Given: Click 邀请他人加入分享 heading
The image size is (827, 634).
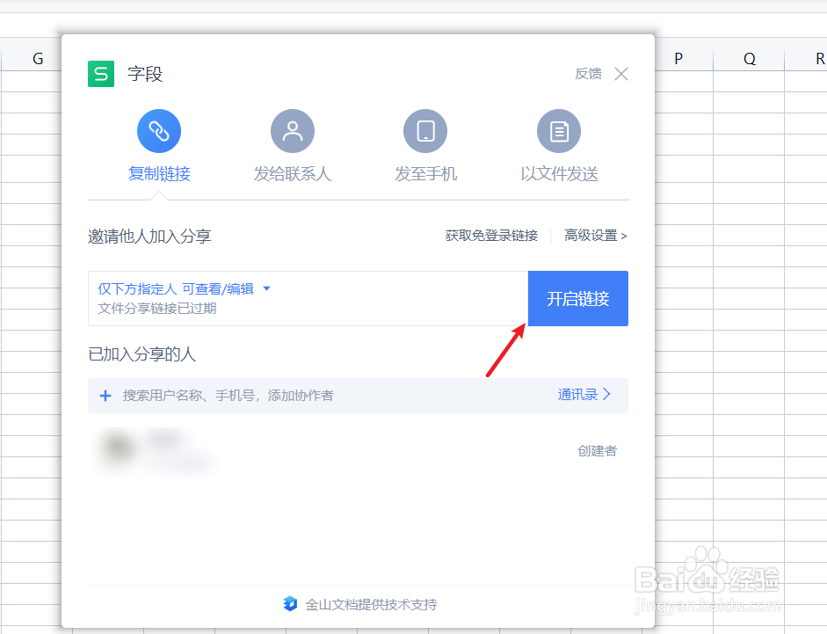Looking at the screenshot, I should tap(149, 236).
